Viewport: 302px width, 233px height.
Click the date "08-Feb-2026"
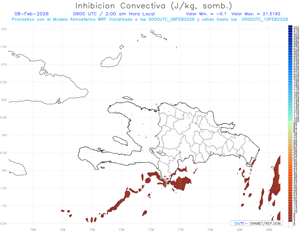(32, 14)
